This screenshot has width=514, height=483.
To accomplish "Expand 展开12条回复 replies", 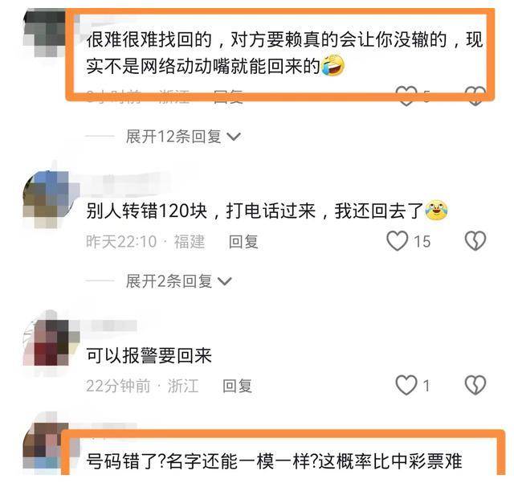I will [173, 136].
